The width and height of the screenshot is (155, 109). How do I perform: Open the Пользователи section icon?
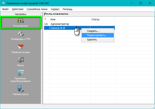21,20
